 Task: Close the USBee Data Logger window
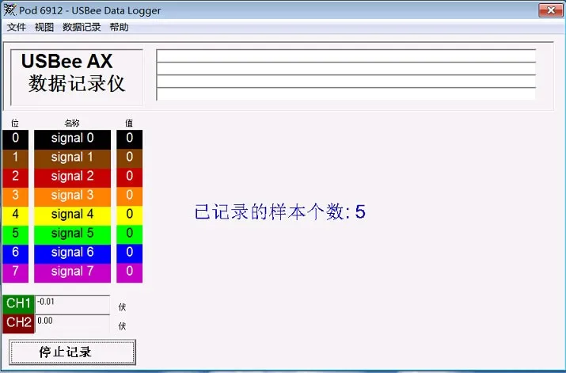coord(550,10)
